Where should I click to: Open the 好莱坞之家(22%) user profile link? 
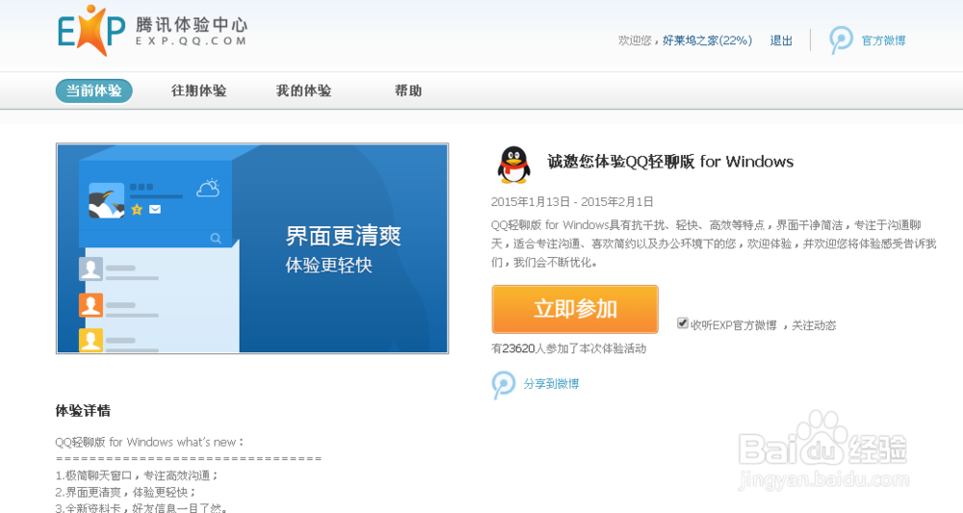(x=707, y=40)
